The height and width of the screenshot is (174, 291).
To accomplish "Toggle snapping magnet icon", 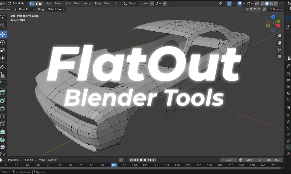I will (x=152, y=4).
